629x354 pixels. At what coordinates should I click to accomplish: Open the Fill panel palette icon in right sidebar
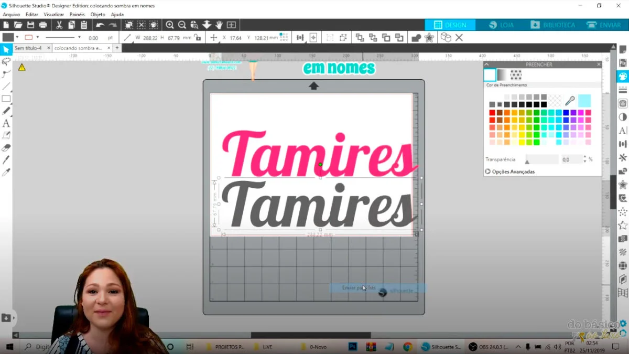(623, 77)
